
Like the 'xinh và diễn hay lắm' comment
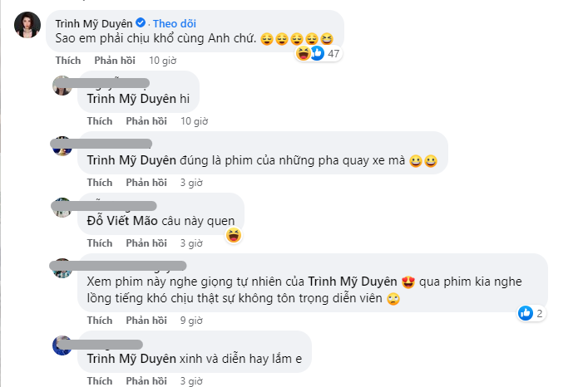[x=100, y=381]
